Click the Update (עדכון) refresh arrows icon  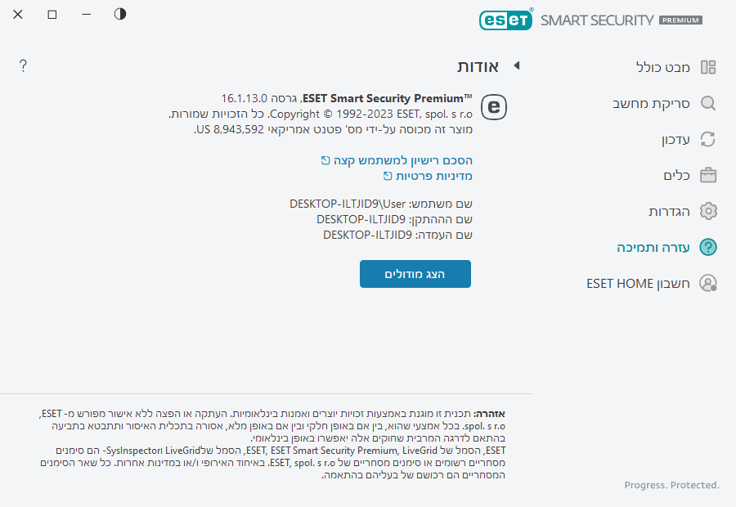click(x=708, y=139)
